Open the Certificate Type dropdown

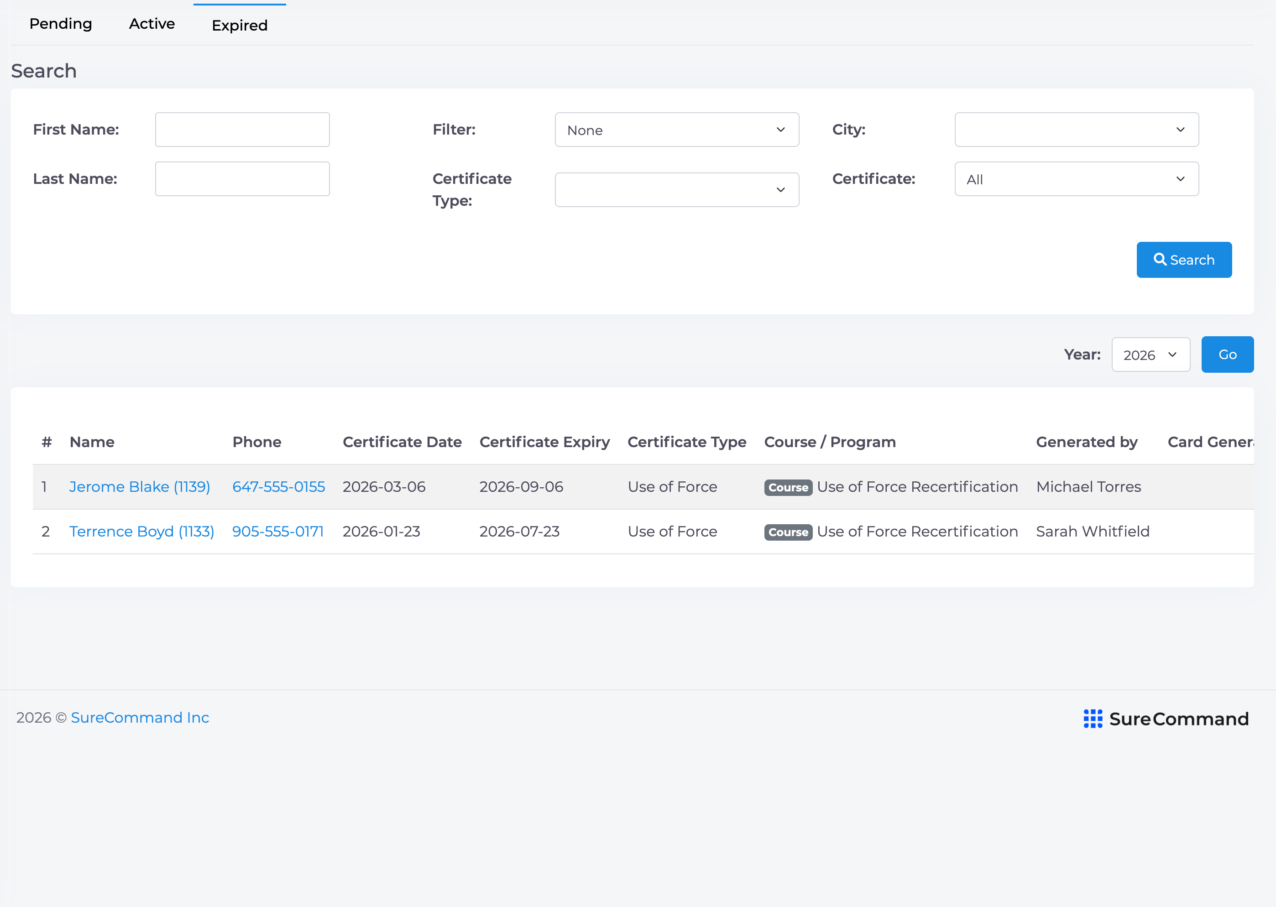click(676, 190)
